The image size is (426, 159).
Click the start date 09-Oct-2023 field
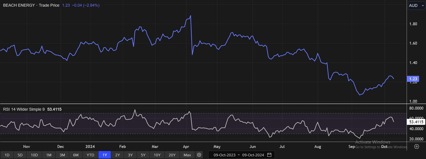[224, 155]
